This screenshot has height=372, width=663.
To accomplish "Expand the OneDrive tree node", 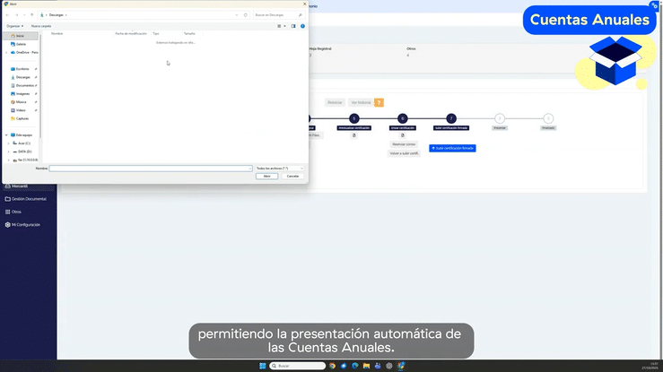I will tap(6, 52).
